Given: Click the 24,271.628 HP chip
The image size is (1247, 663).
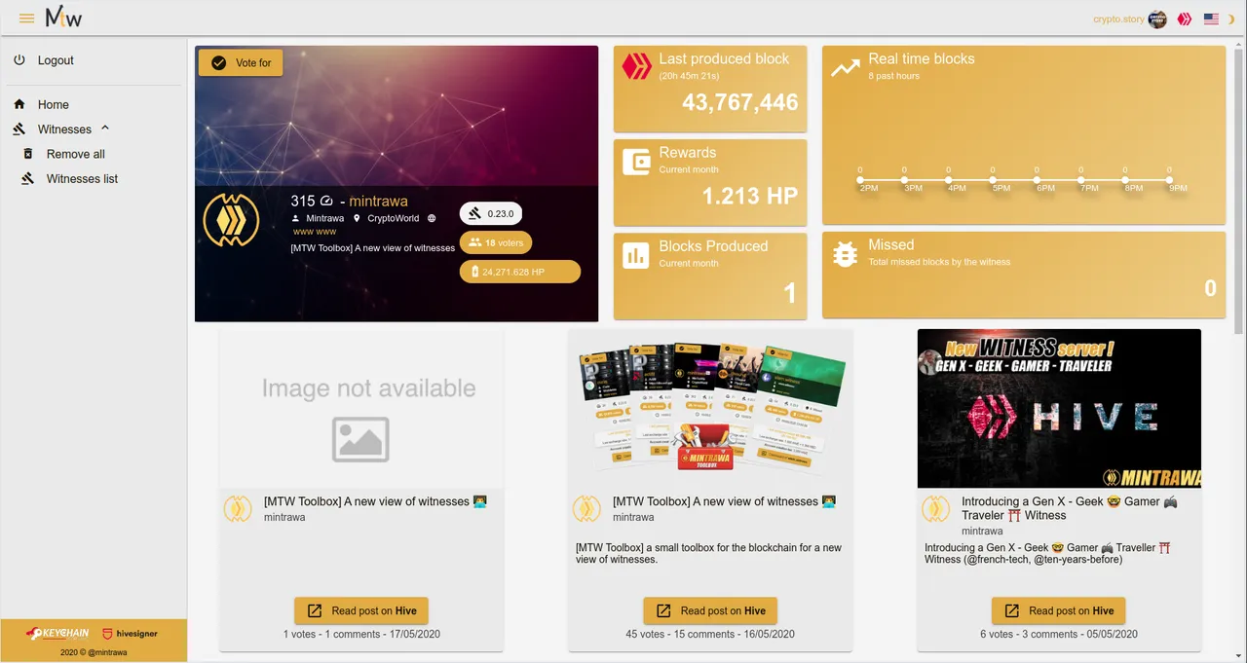Looking at the screenshot, I should pyautogui.click(x=520, y=272).
